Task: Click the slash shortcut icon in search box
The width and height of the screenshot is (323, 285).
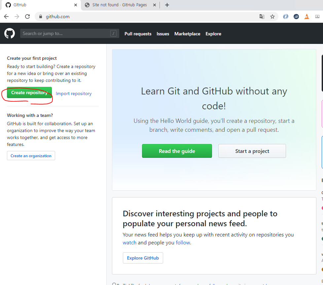Action: pos(113,33)
